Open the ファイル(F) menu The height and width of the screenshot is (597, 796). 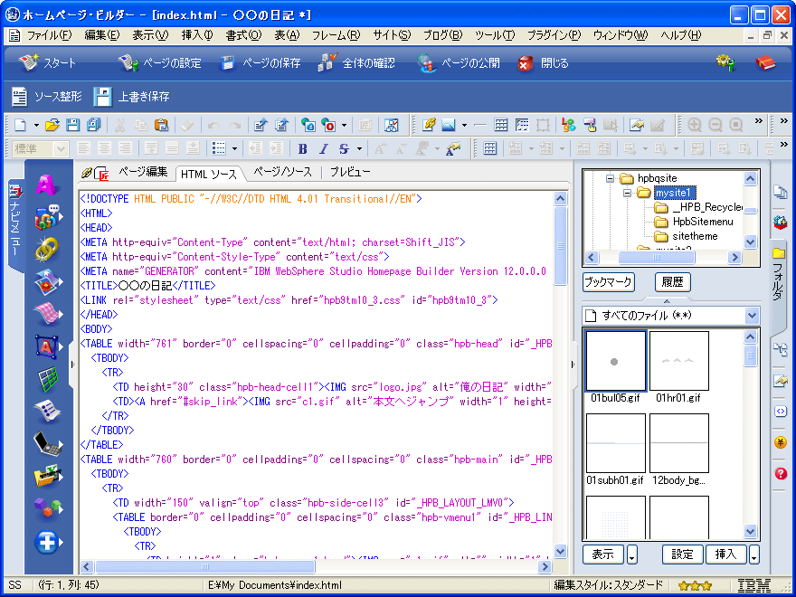coord(49,35)
